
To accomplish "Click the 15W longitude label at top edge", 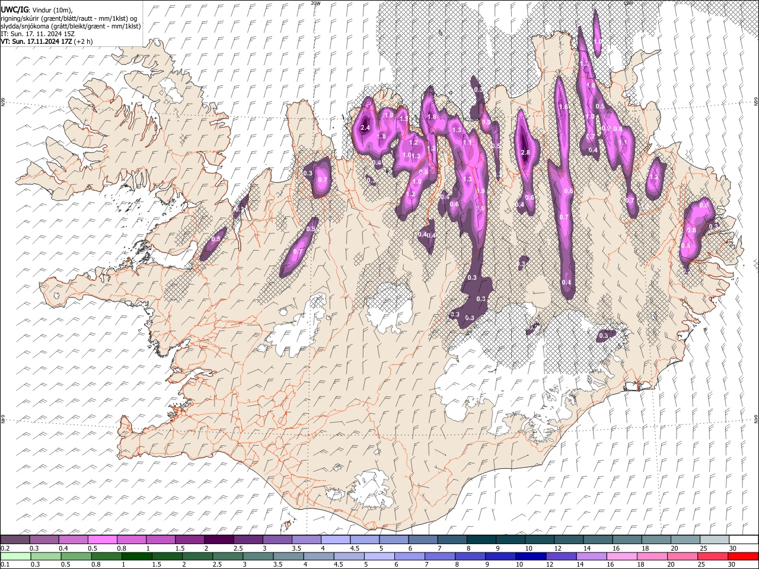I will coord(628,3).
